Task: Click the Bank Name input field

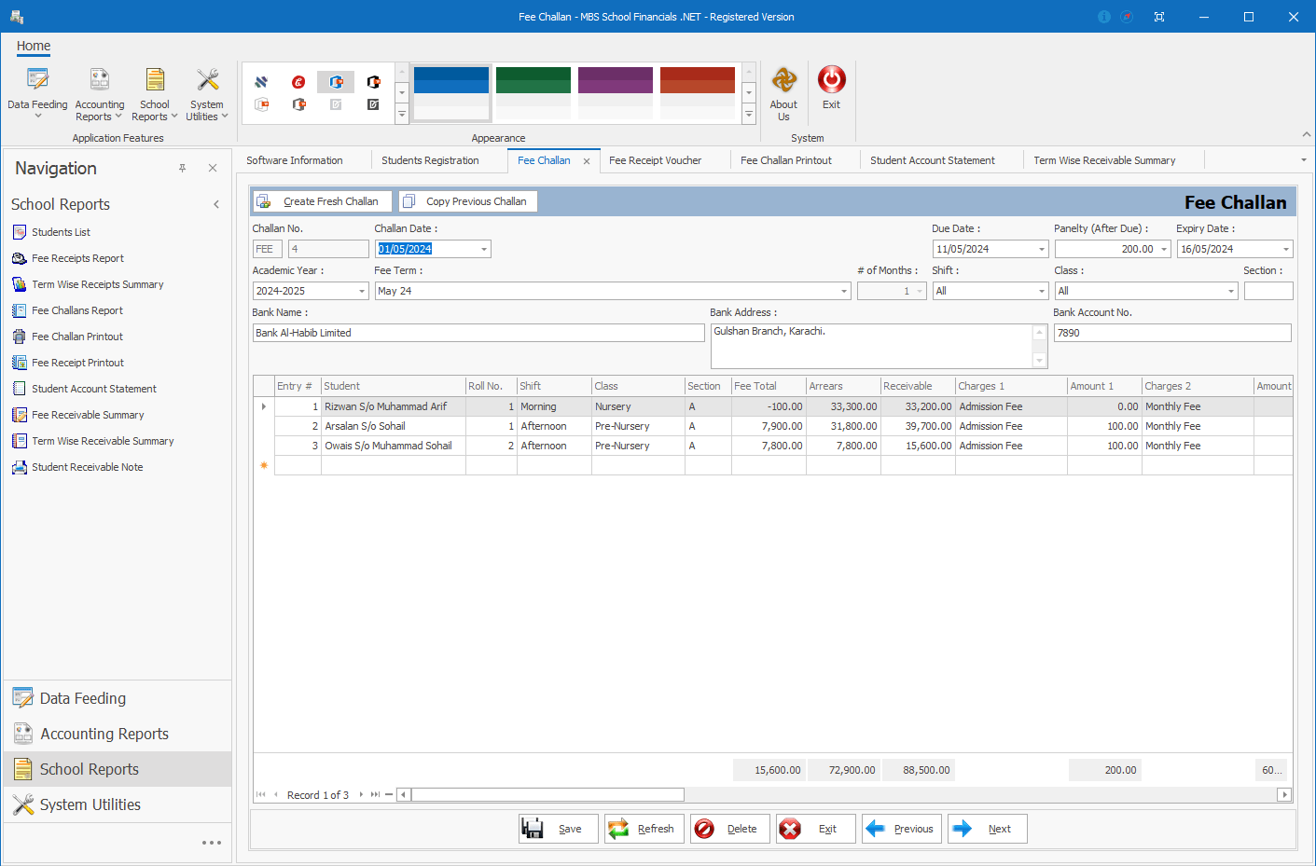Action: [478, 333]
